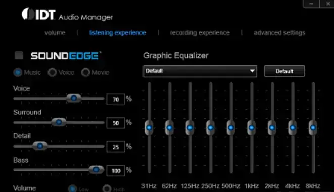Click the 62Hz equalizer slider knob
The width and height of the screenshot is (334, 192).
tap(170, 128)
